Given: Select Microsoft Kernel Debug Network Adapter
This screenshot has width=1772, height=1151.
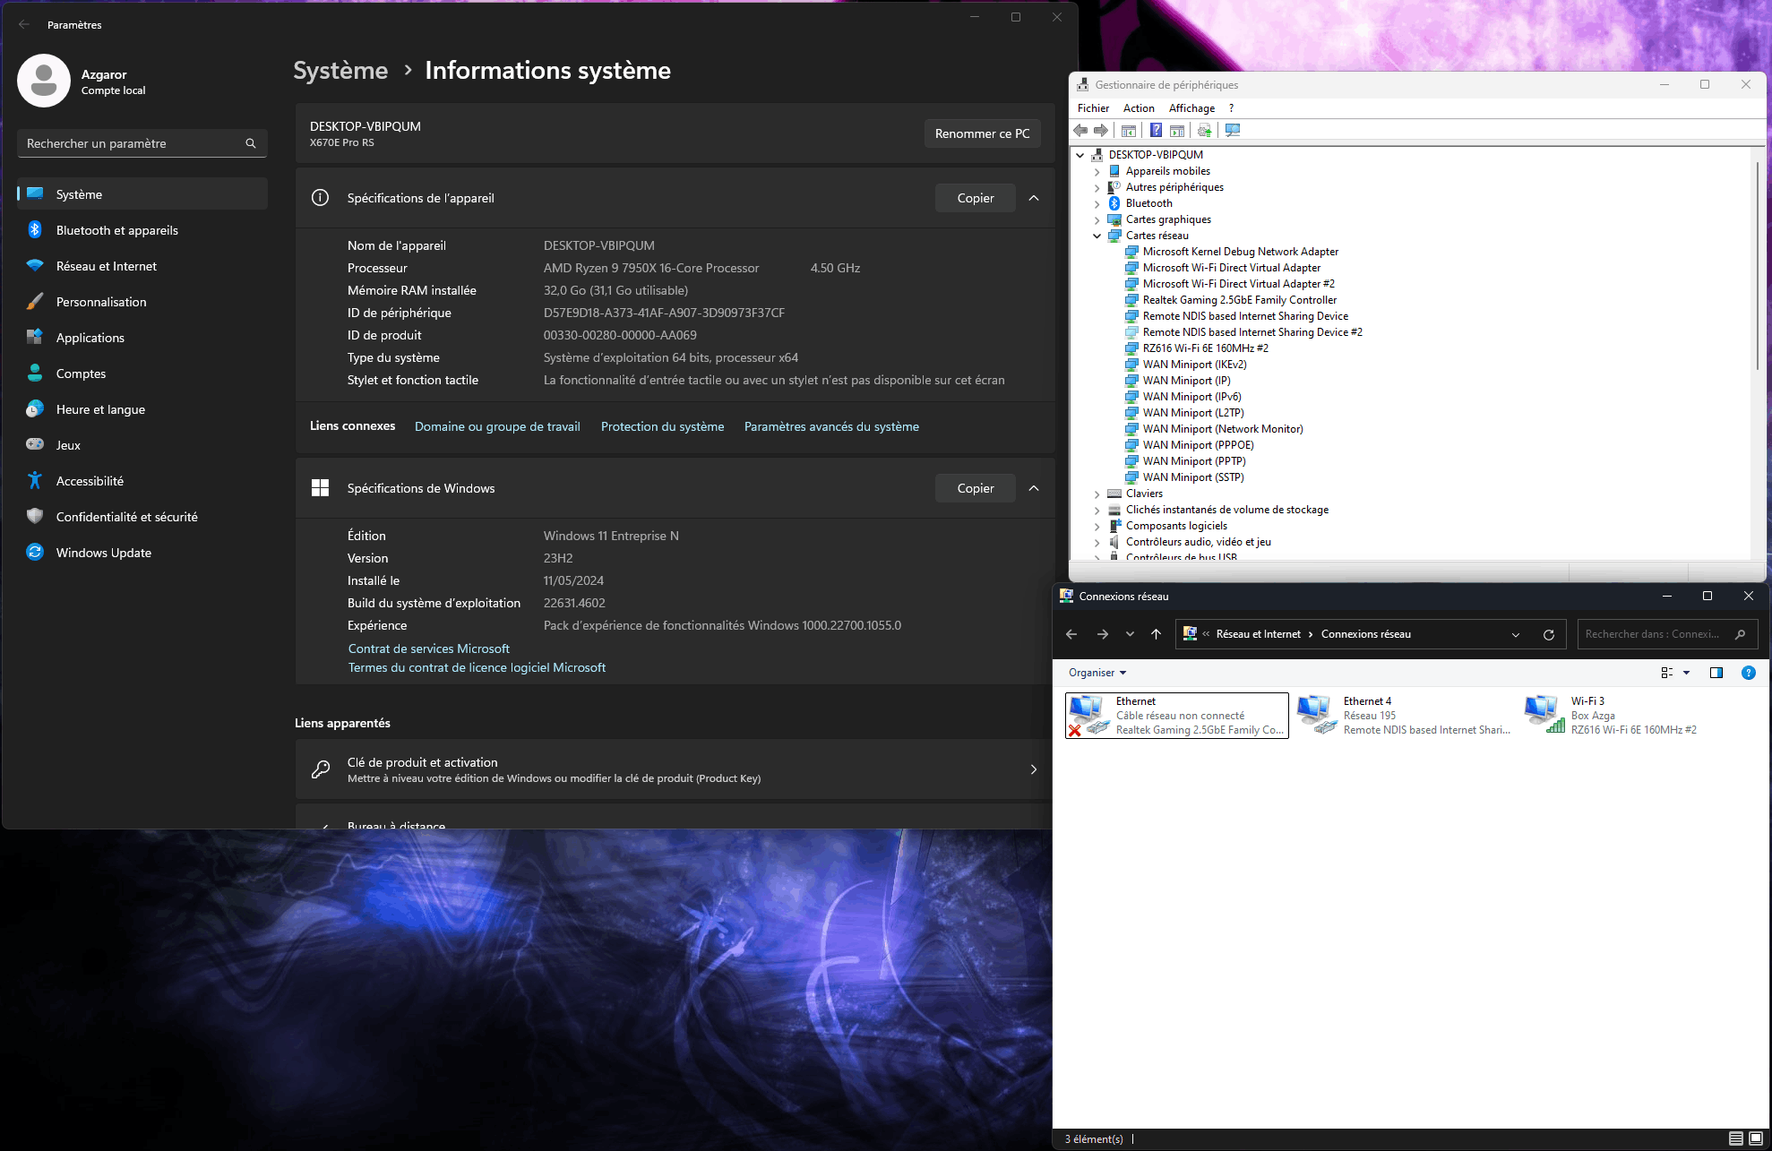Looking at the screenshot, I should pos(1241,252).
